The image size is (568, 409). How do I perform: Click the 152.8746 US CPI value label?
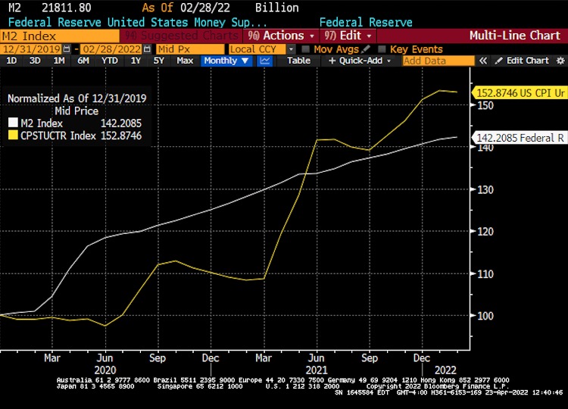(520, 92)
